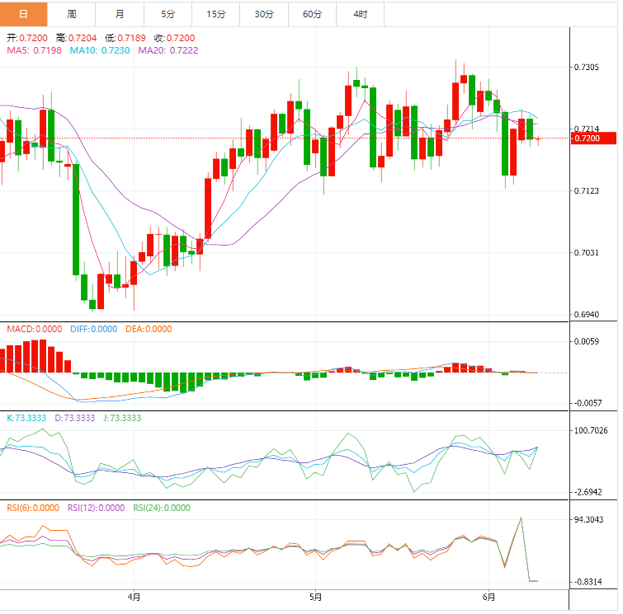Switch to the 4时 timeframe tab
623x614 pixels.
361,14
